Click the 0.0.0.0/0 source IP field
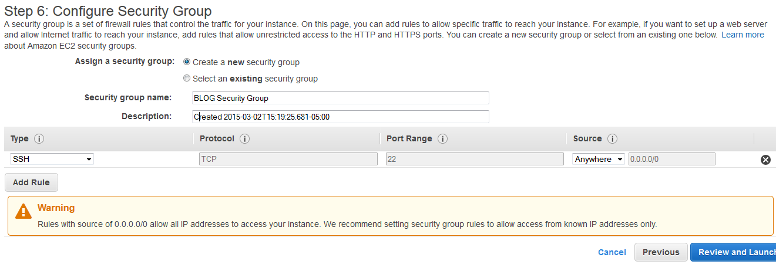Screen dimensions: 776x268 671,159
